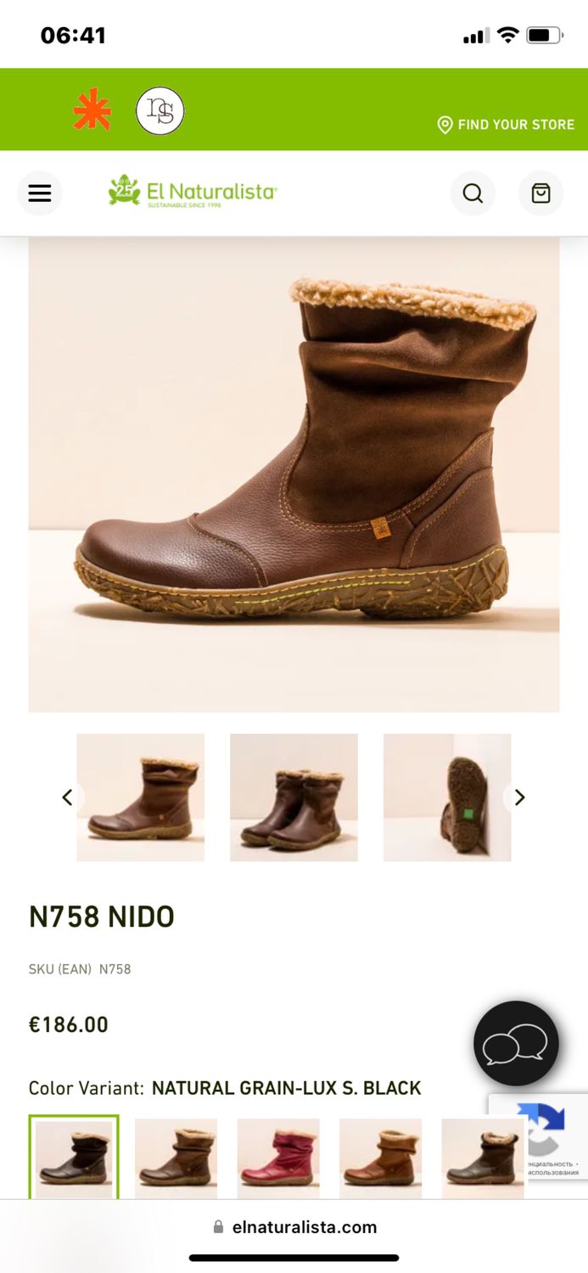Select the single side-view boot thumbnail
This screenshot has height=1273, width=588.
141,798
